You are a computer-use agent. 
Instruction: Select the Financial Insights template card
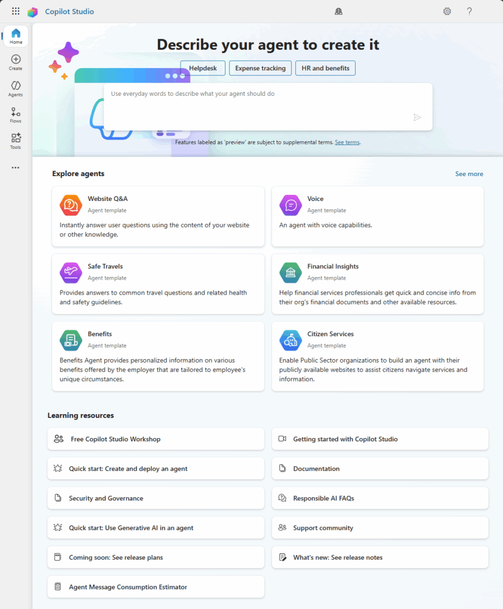(377, 283)
